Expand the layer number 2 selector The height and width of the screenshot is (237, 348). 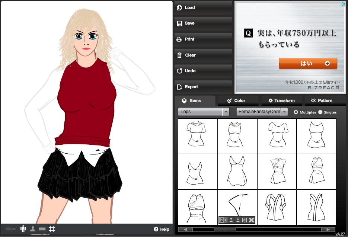[223, 220]
